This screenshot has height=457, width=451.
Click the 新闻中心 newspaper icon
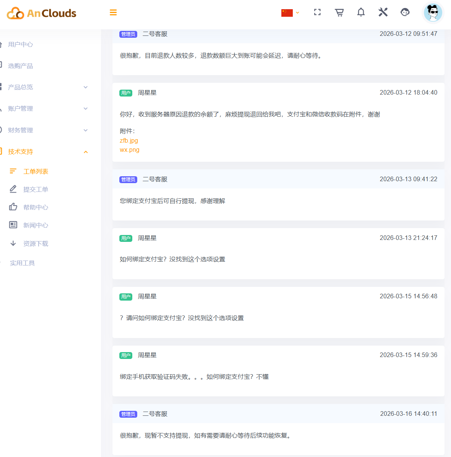pos(13,225)
